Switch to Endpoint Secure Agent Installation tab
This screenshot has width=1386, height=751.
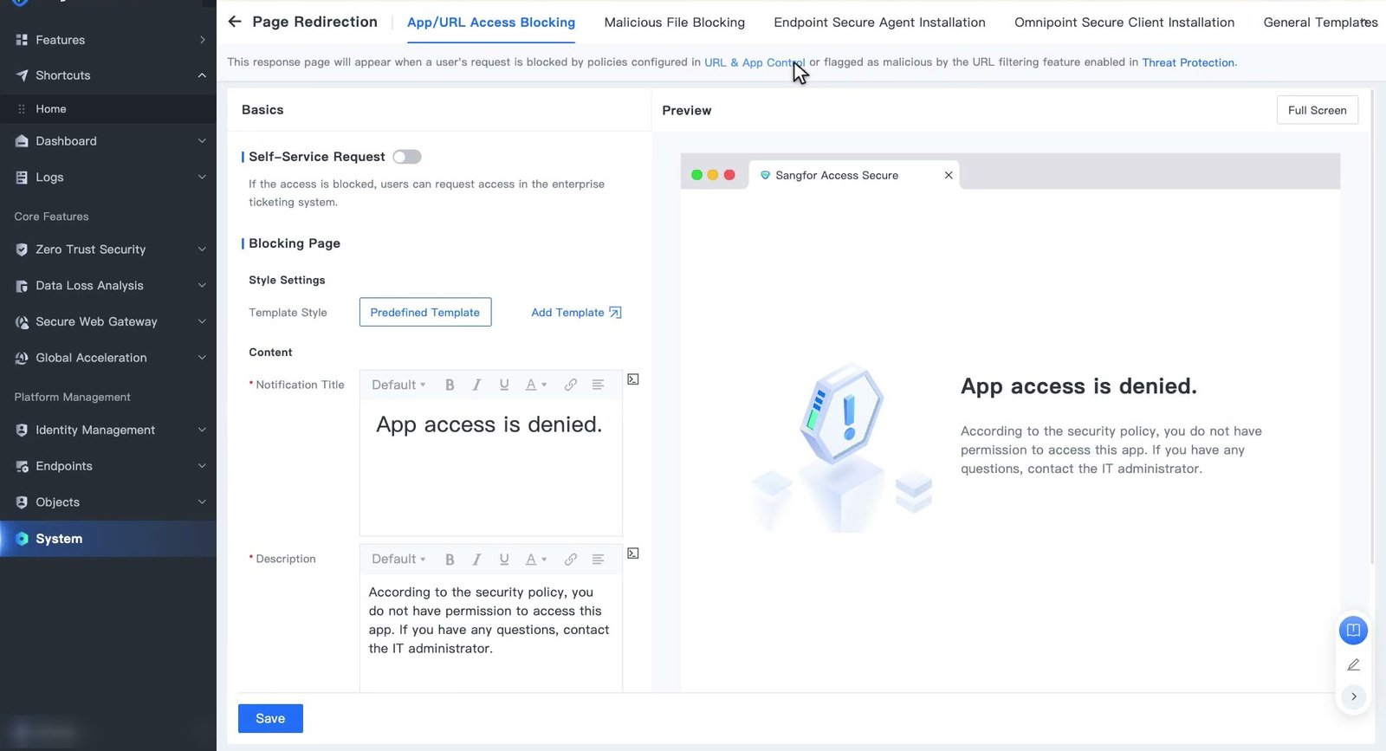879,23
